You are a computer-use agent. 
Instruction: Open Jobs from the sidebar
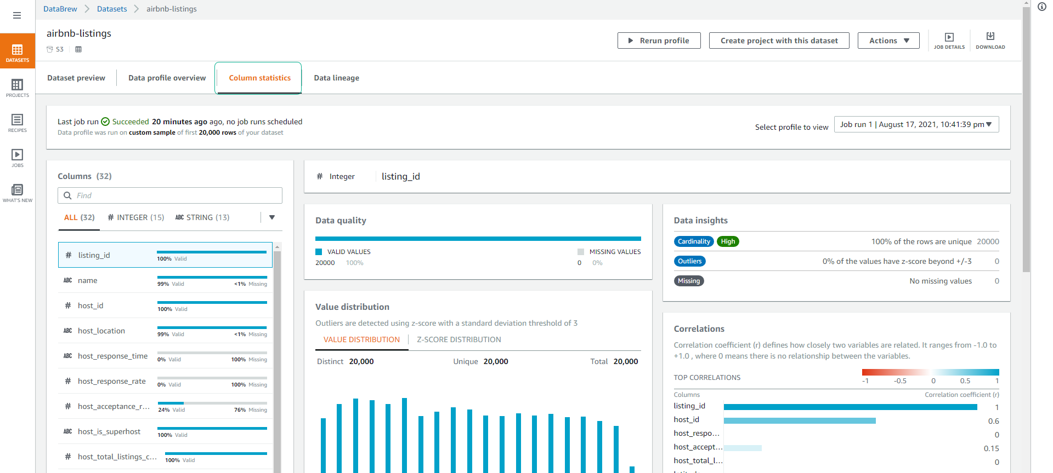(x=18, y=158)
